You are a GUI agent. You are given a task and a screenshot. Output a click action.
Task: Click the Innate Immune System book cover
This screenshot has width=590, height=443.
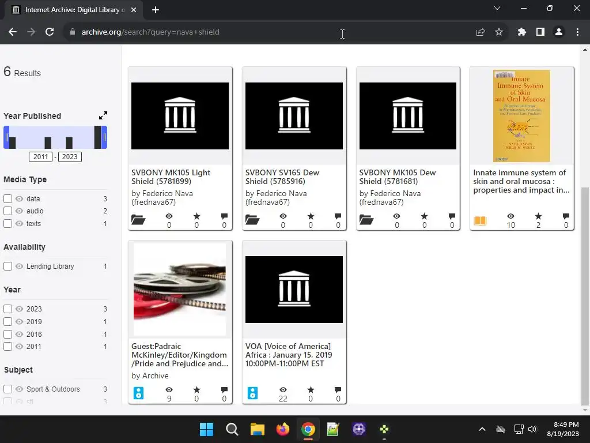tap(521, 115)
